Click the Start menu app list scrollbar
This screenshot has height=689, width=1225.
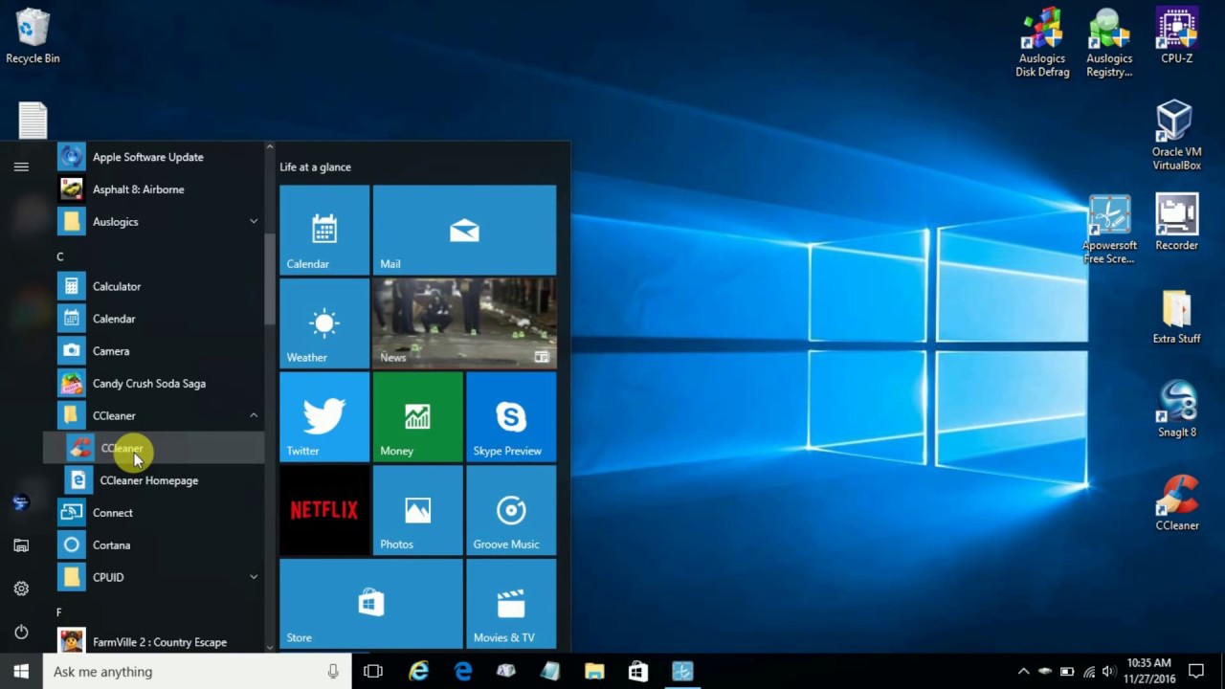click(x=270, y=279)
